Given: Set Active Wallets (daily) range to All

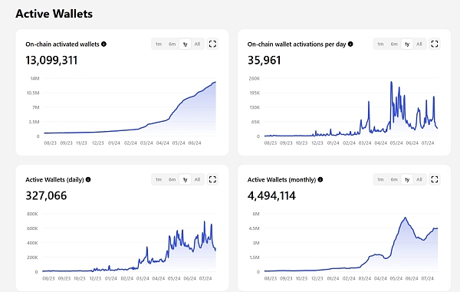Looking at the screenshot, I should click(x=198, y=179).
